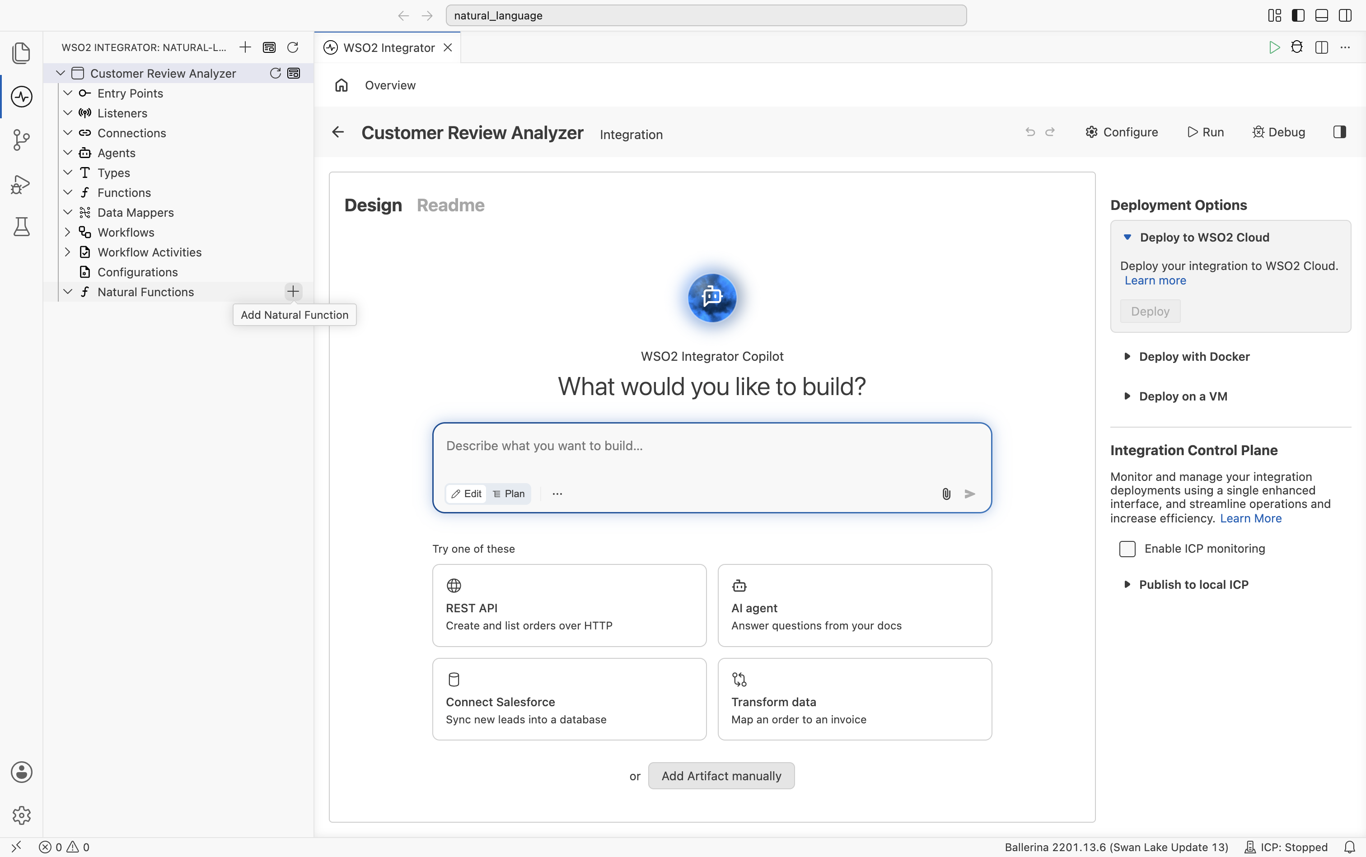Viewport: 1366px width, 857px height.
Task: Select the WSO2 Integrator editor tab
Action: click(x=388, y=47)
